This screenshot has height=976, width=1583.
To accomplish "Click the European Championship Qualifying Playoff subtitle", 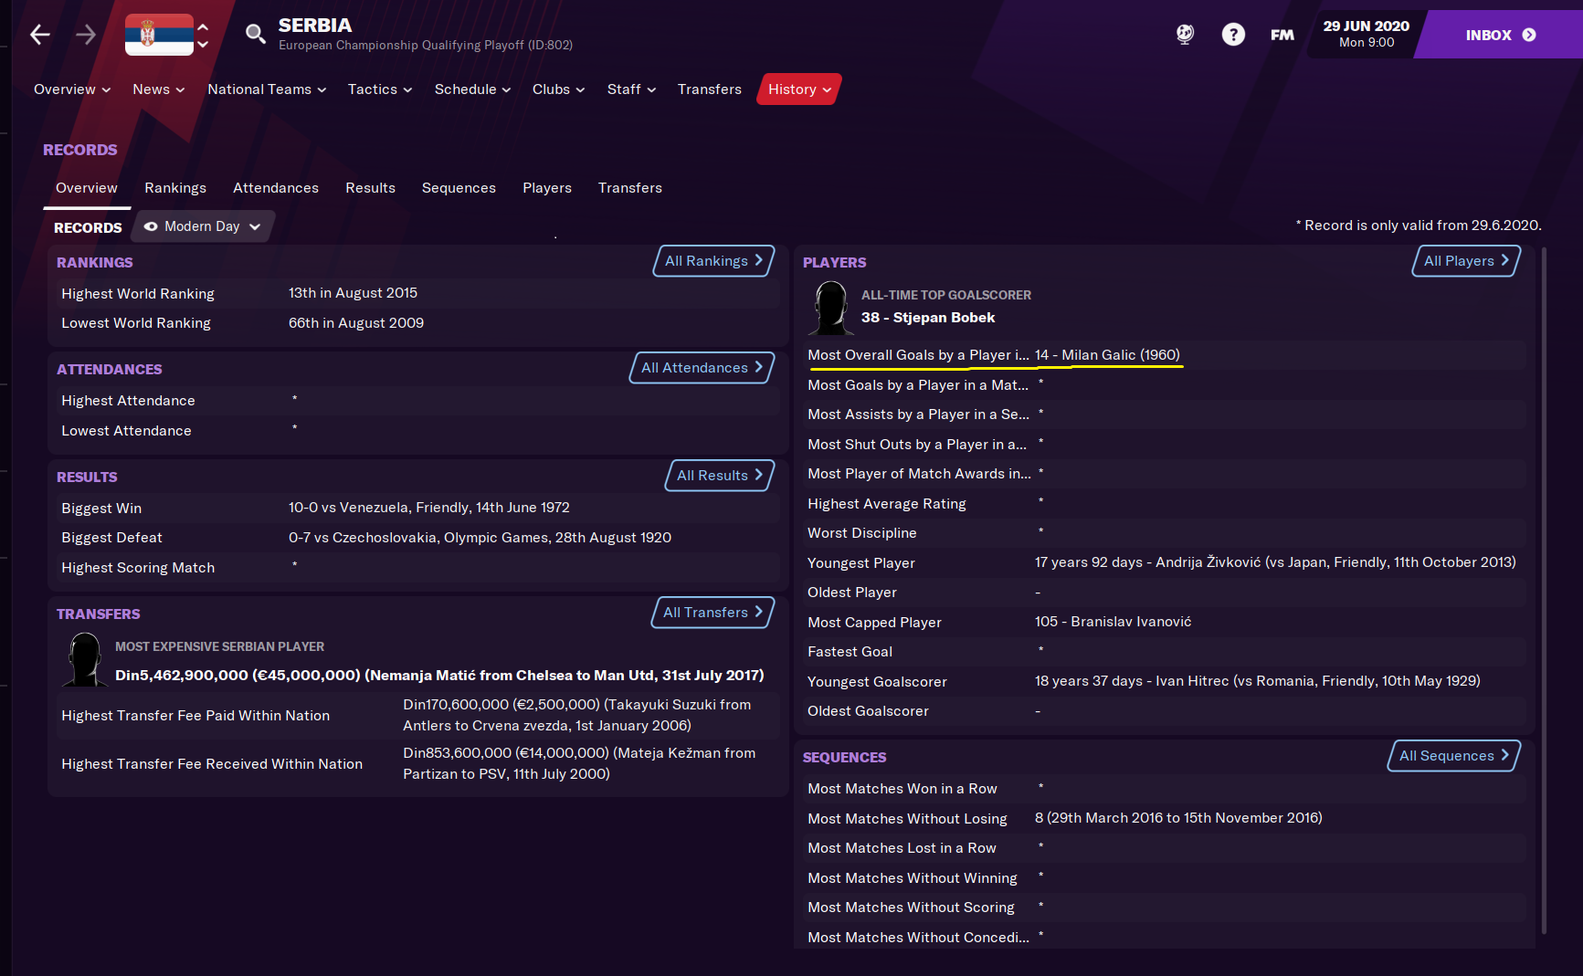I will click(426, 46).
